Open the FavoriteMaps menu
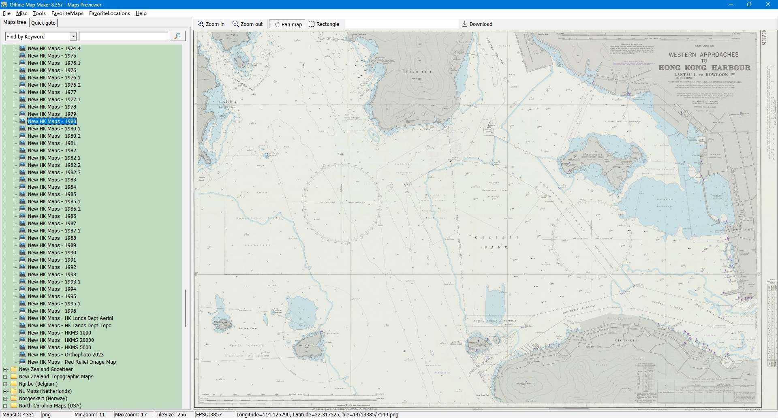This screenshot has height=418, width=778. coord(67,13)
